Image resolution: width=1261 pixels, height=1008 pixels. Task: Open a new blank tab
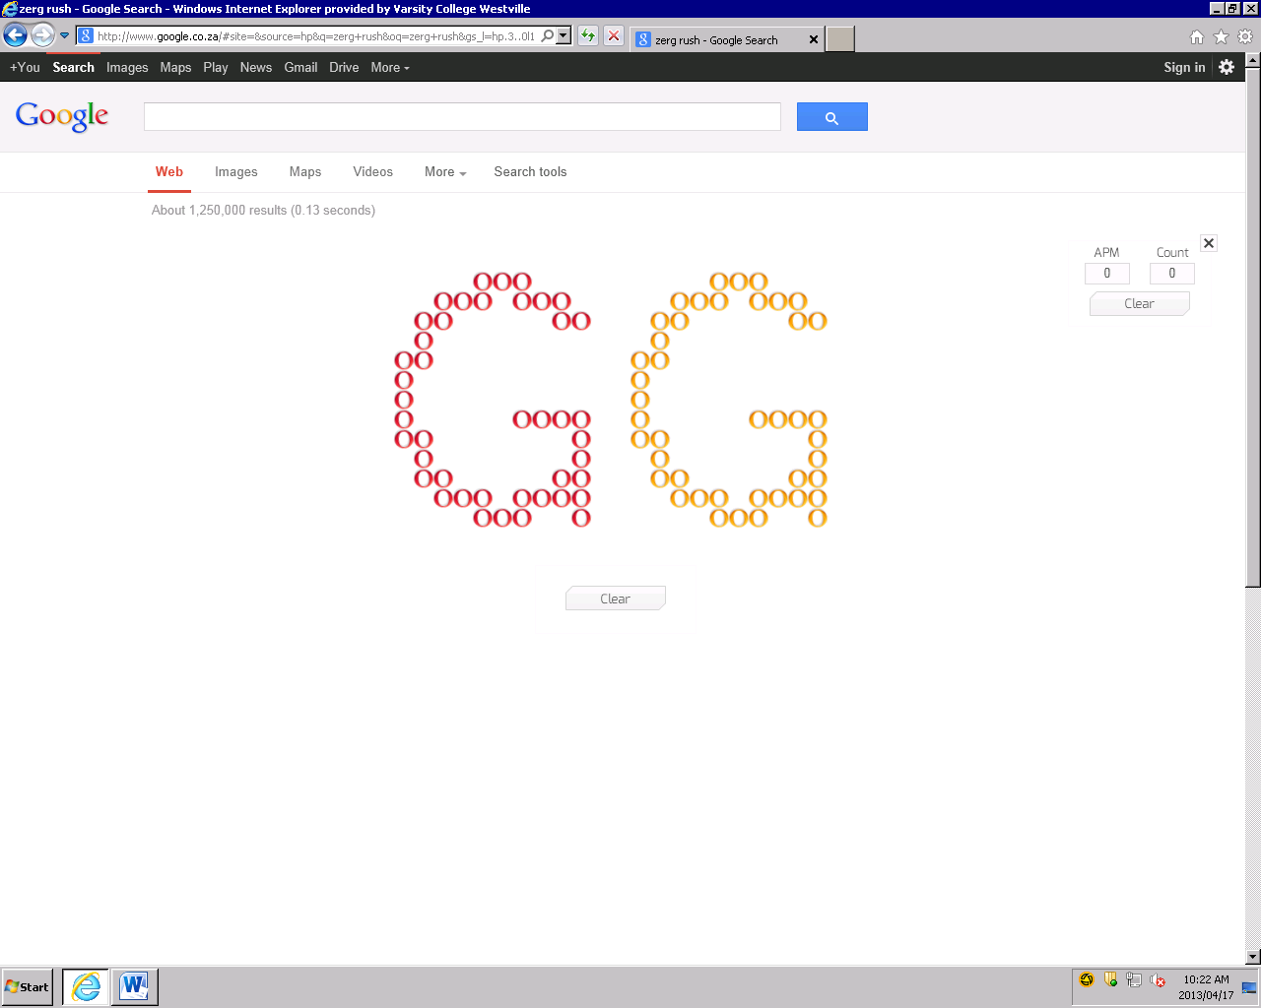coord(839,39)
